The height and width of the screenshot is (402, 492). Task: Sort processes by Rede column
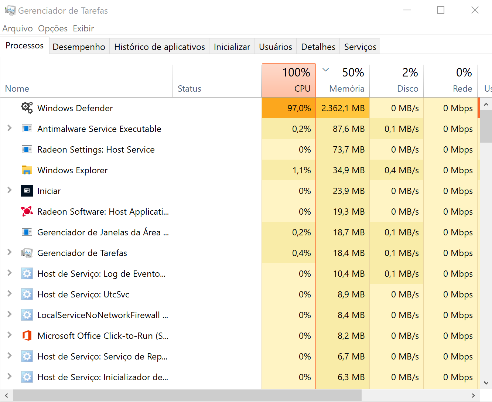[451, 81]
